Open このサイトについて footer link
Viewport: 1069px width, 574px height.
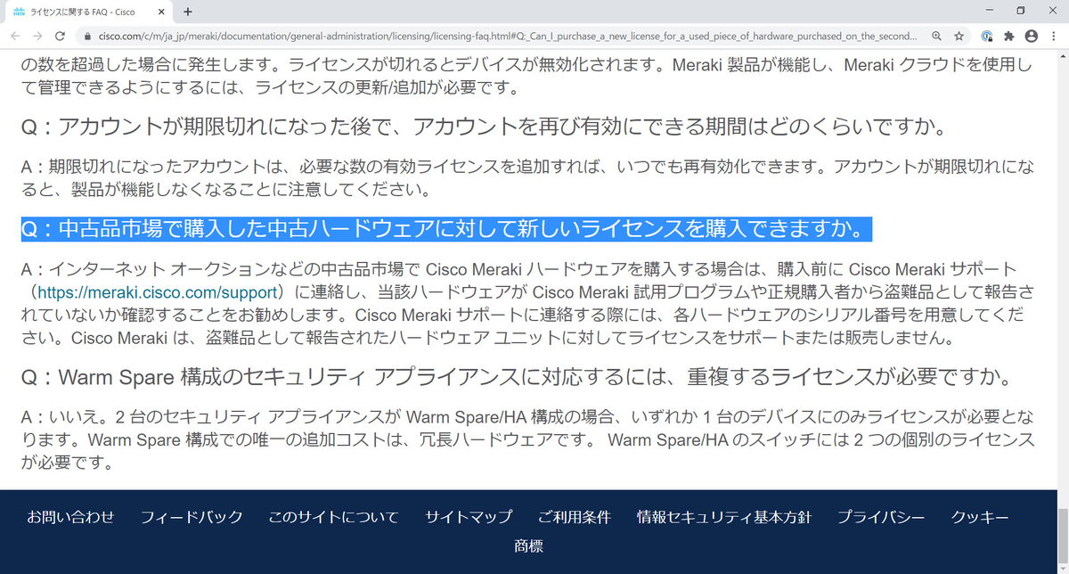click(x=333, y=517)
